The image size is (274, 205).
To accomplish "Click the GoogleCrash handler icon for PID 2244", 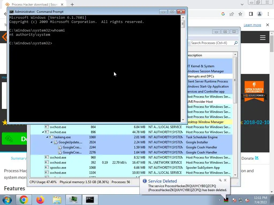I will point(60,147).
